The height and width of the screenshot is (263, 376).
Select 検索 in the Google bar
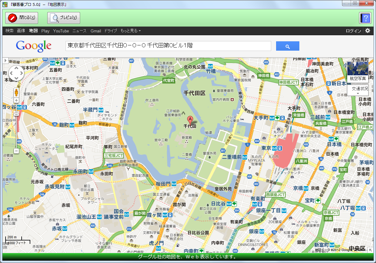pos(10,31)
